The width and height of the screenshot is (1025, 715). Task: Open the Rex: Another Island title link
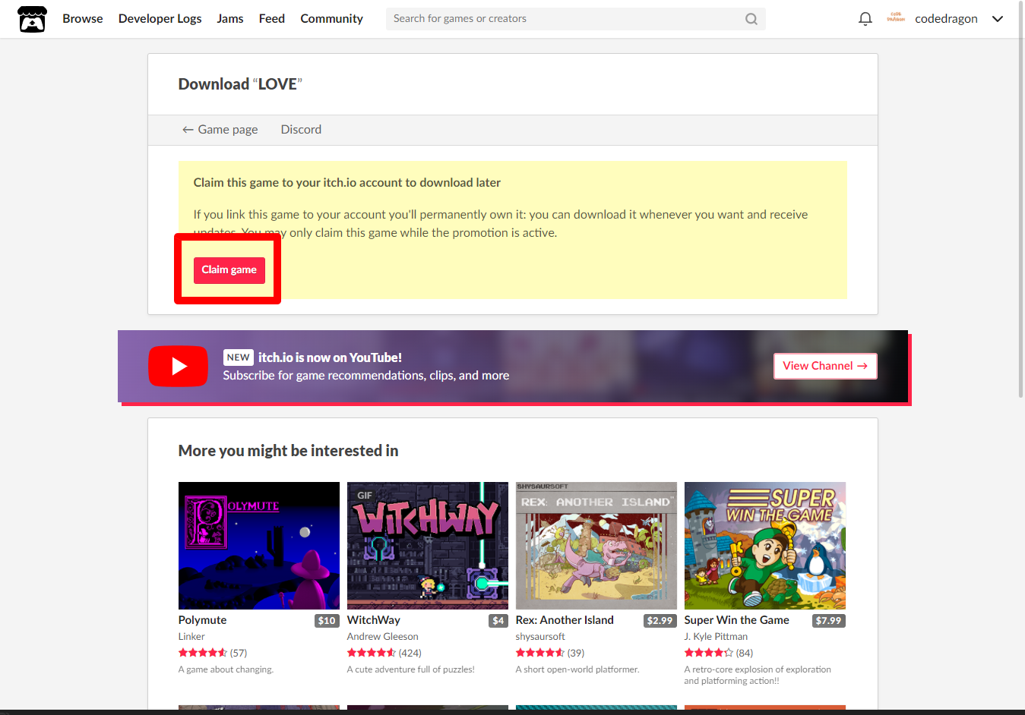(x=565, y=620)
